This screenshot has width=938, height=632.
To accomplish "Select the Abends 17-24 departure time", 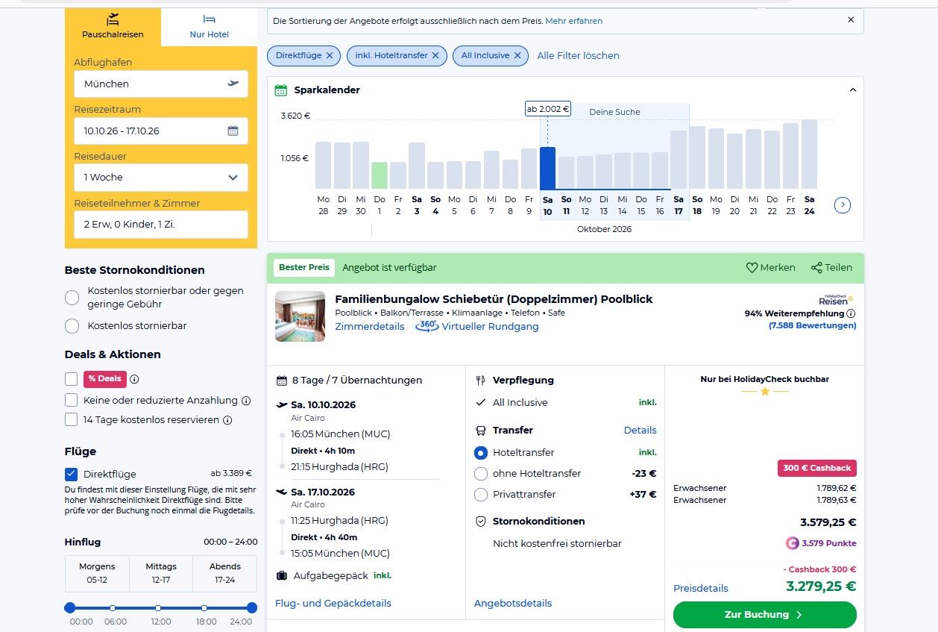I will pyautogui.click(x=225, y=573).
